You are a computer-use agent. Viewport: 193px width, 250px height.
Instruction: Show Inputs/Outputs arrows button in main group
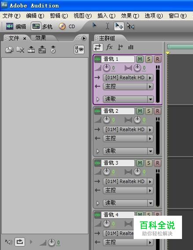[x=98, y=48]
